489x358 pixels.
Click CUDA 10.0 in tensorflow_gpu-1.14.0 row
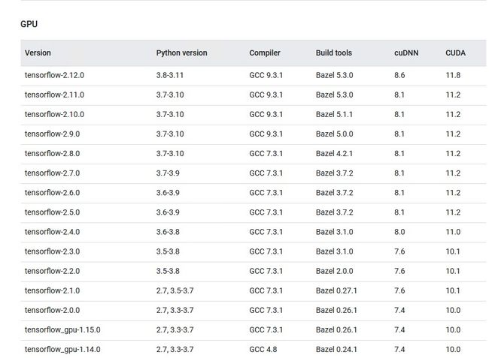click(453, 350)
